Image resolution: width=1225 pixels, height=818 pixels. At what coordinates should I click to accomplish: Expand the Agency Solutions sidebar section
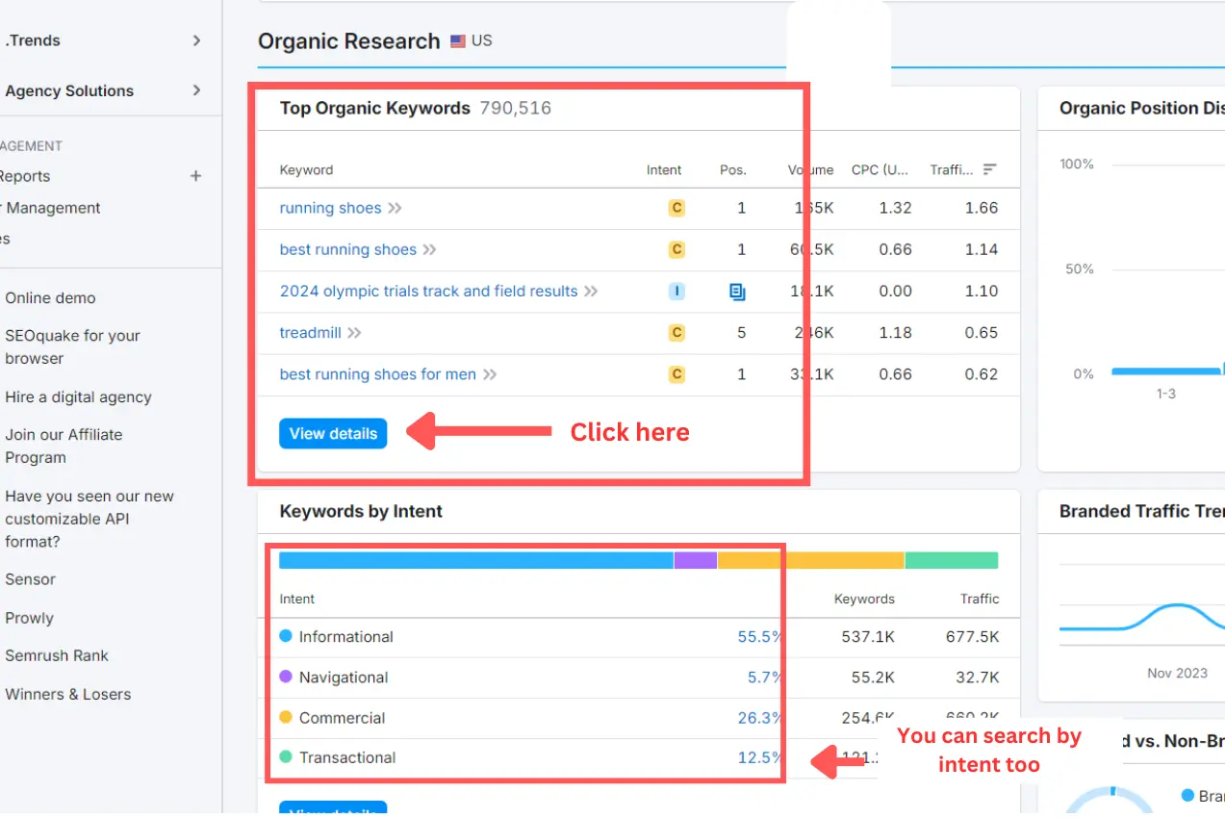(196, 90)
